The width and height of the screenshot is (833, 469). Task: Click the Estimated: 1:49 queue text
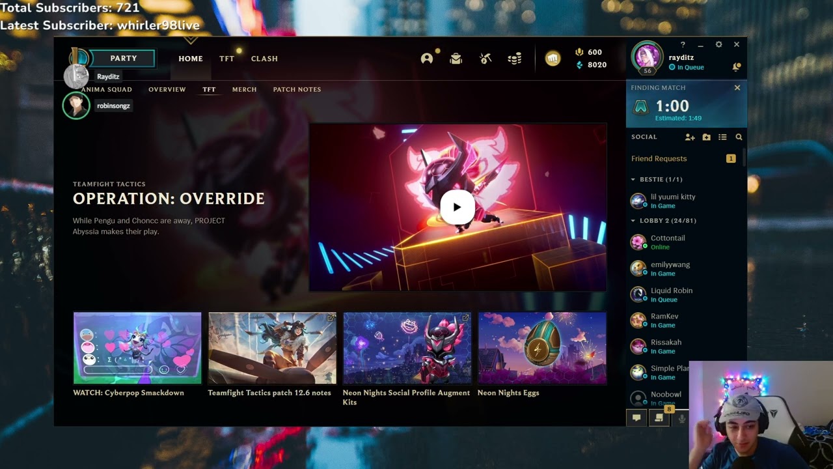pos(678,119)
